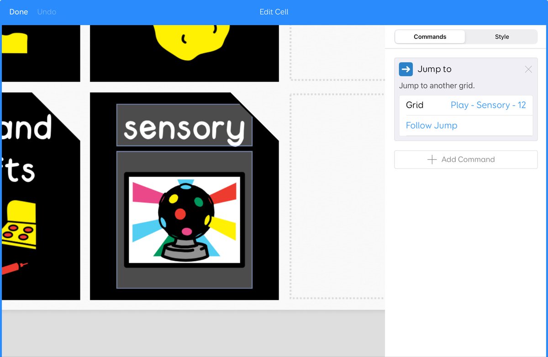The image size is (548, 357).
Task: Tap Done to finish editing cell
Action: click(x=19, y=12)
